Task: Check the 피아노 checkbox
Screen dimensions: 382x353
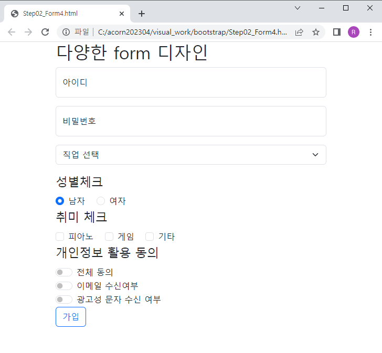Action: pyautogui.click(x=60, y=237)
